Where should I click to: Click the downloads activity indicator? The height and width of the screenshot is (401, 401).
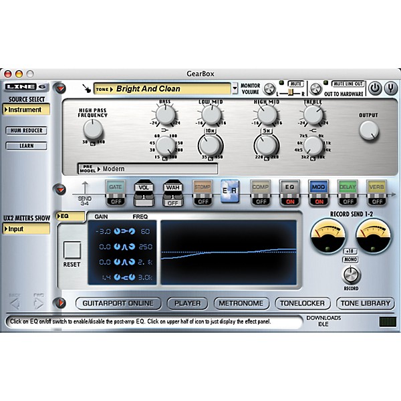coord(388,321)
